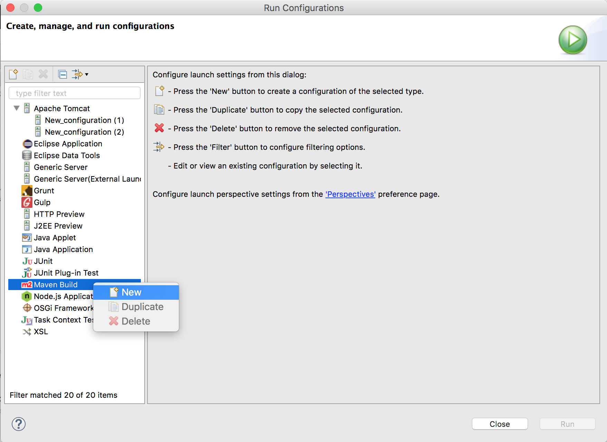This screenshot has height=442, width=607.
Task: Select New_configuration (2) under Apache Tomcat
Action: [84, 132]
